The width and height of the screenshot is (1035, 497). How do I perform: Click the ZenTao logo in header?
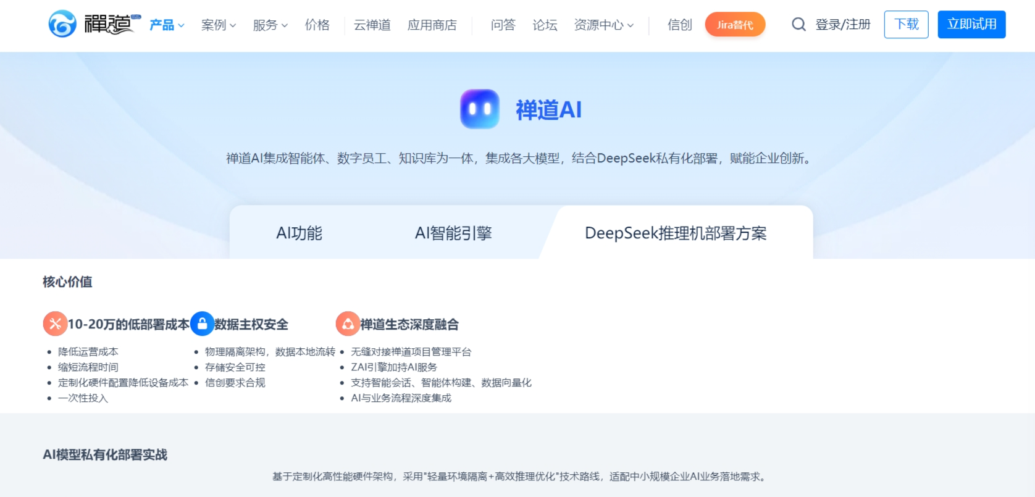pos(94,24)
